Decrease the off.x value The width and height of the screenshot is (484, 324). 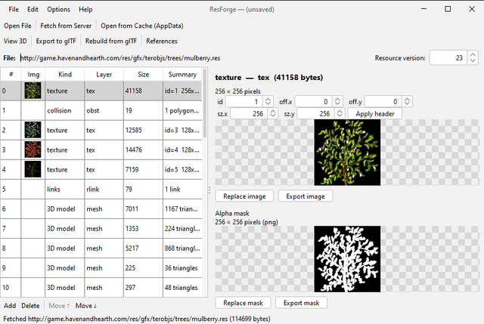[337, 104]
